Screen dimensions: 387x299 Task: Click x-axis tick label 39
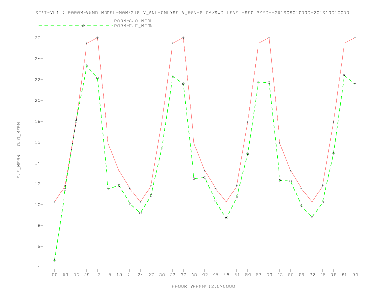click(194, 275)
